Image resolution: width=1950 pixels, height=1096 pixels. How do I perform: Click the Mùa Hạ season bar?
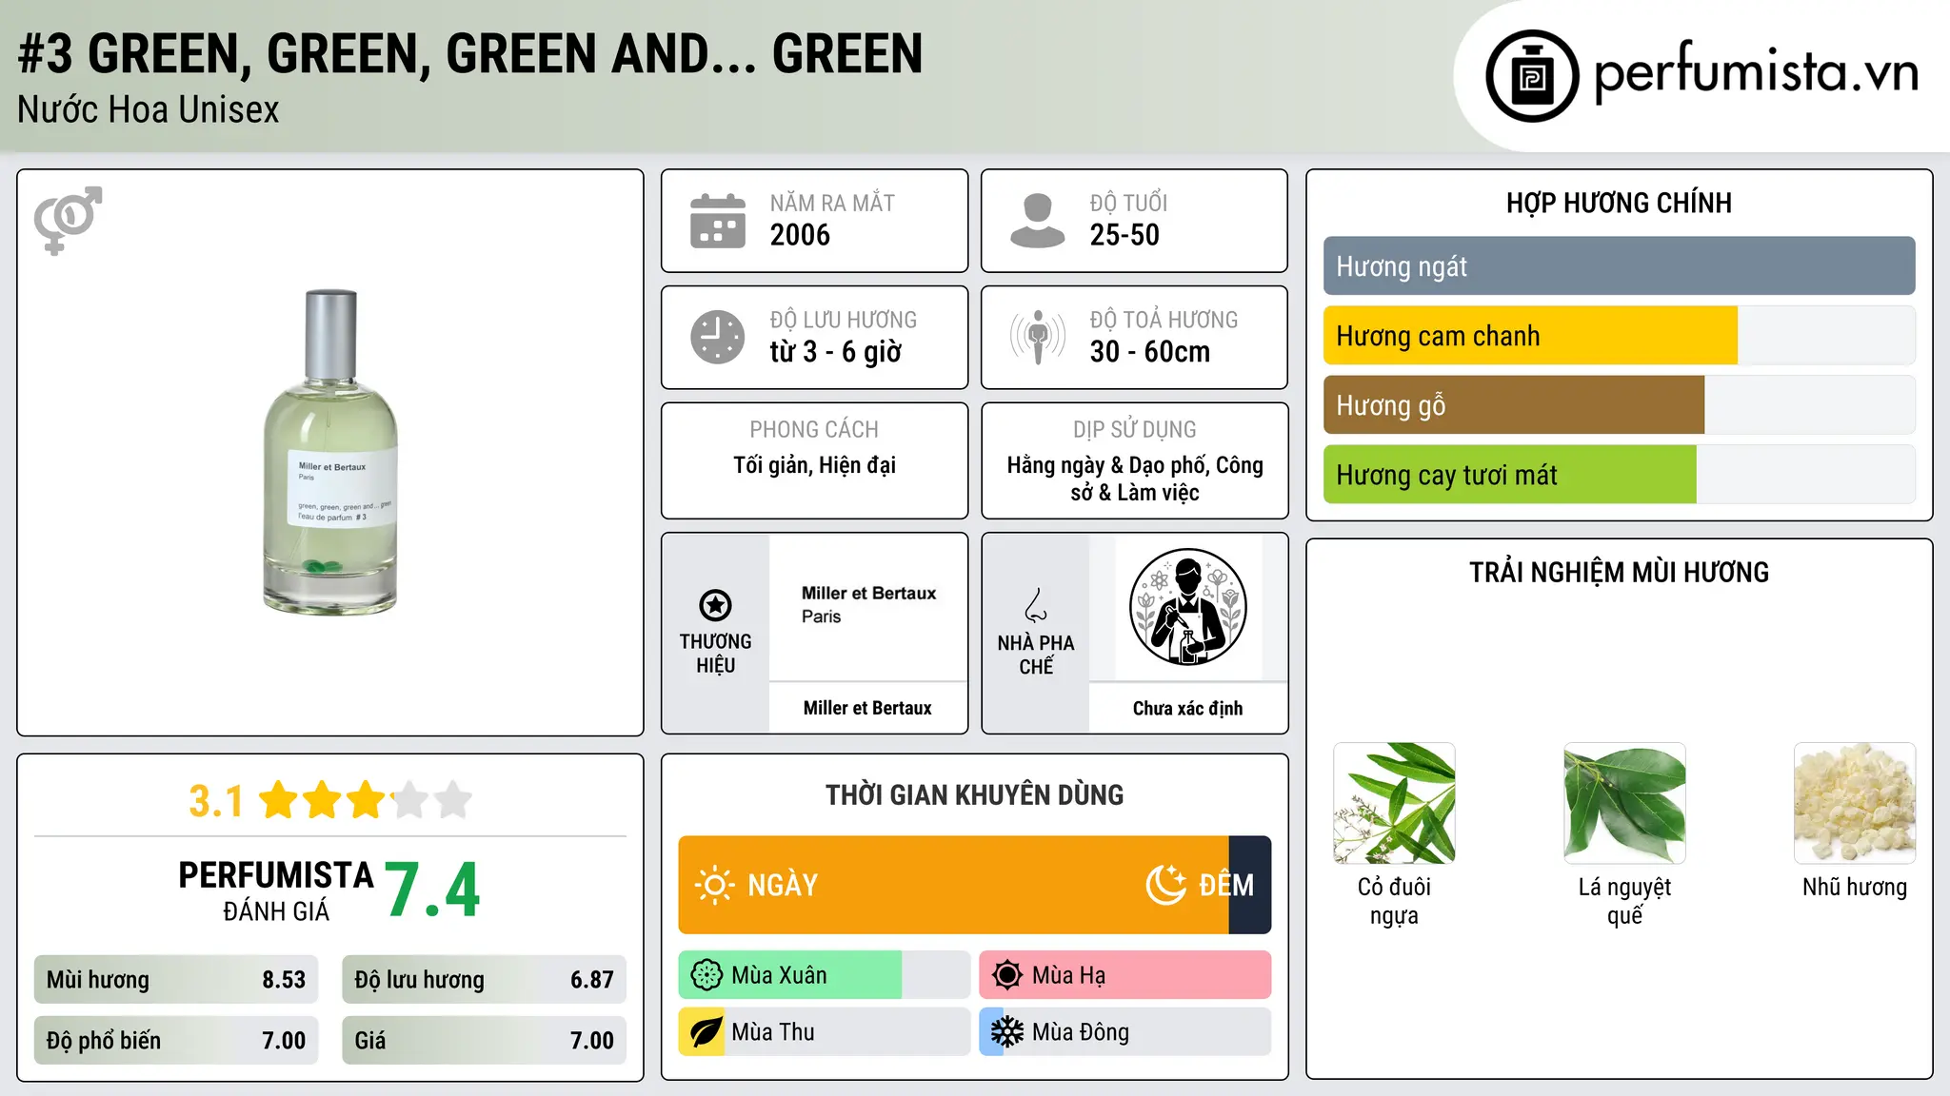[x=1125, y=975]
